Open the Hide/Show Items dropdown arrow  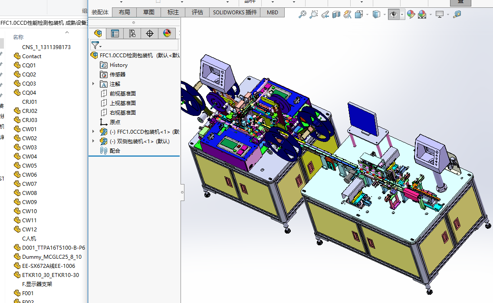point(402,14)
